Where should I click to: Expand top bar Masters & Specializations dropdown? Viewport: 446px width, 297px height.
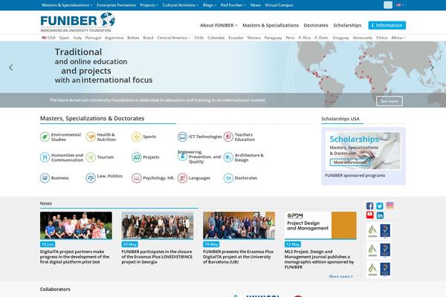point(67,5)
